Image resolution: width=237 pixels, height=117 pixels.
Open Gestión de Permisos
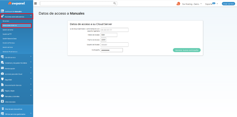point(9,43)
